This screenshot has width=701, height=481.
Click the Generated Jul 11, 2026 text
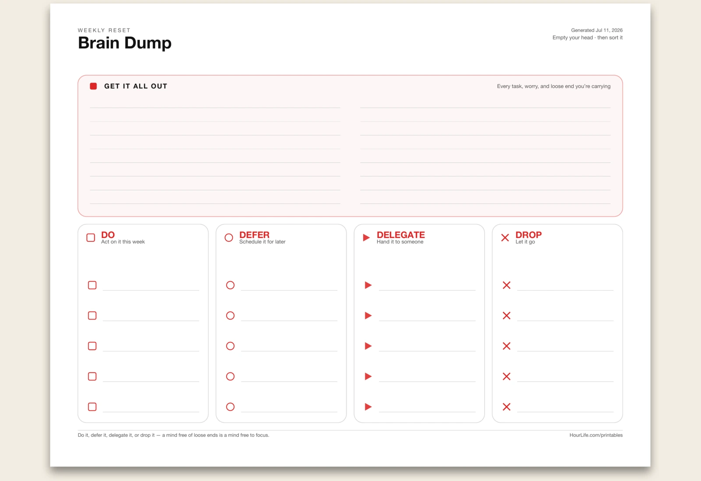(597, 30)
